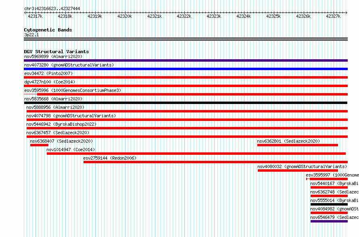Click the ruler's right arrow end
Screen dimensions: 359x237
point(346,12)
